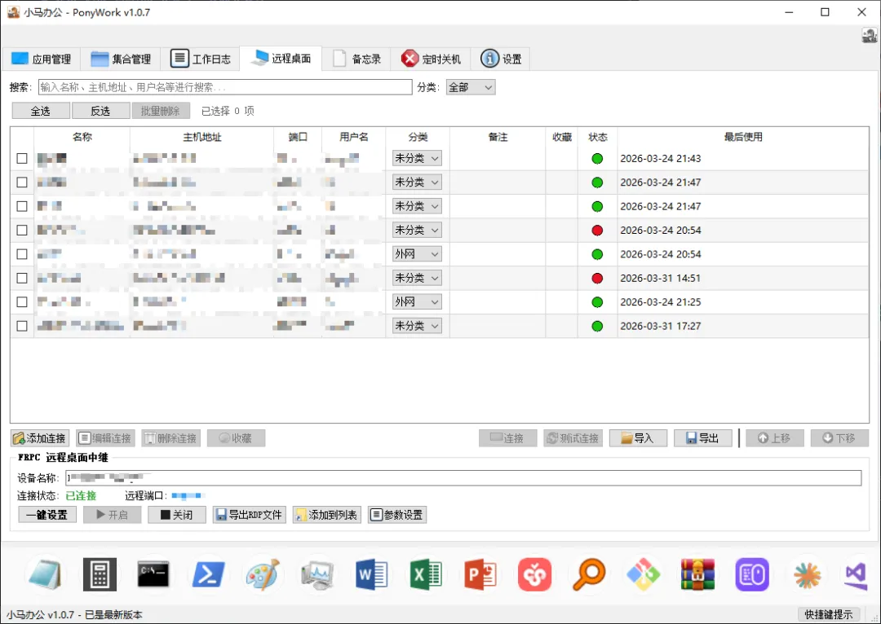The width and height of the screenshot is (881, 624).
Task: Open category dropdown in 2026-03-31 17:27 row
Action: click(417, 326)
